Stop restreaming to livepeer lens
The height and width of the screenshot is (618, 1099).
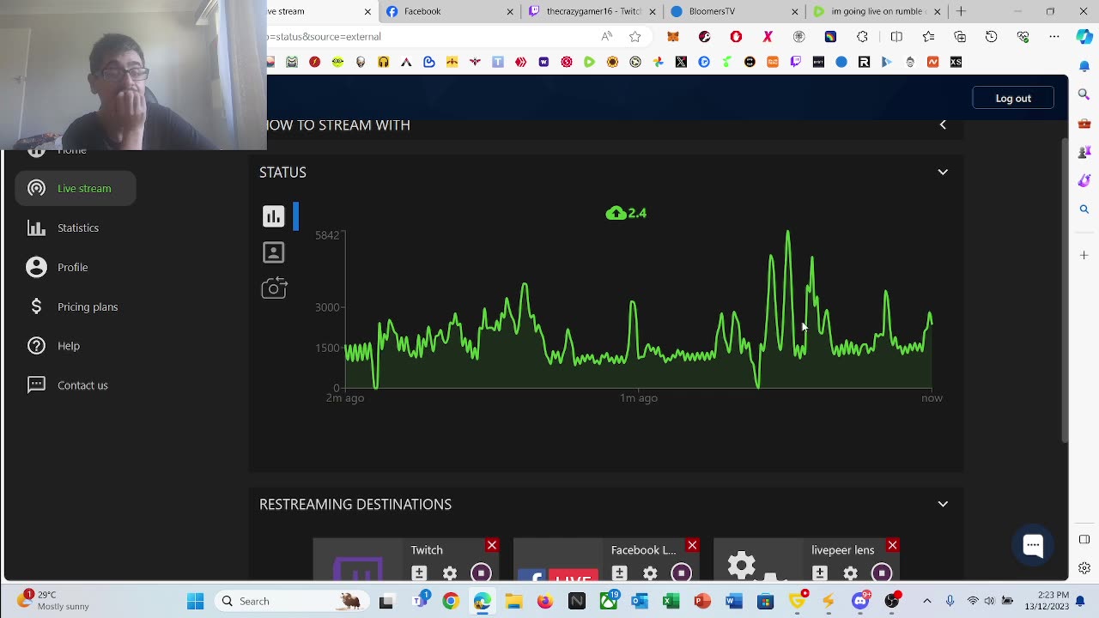click(881, 573)
